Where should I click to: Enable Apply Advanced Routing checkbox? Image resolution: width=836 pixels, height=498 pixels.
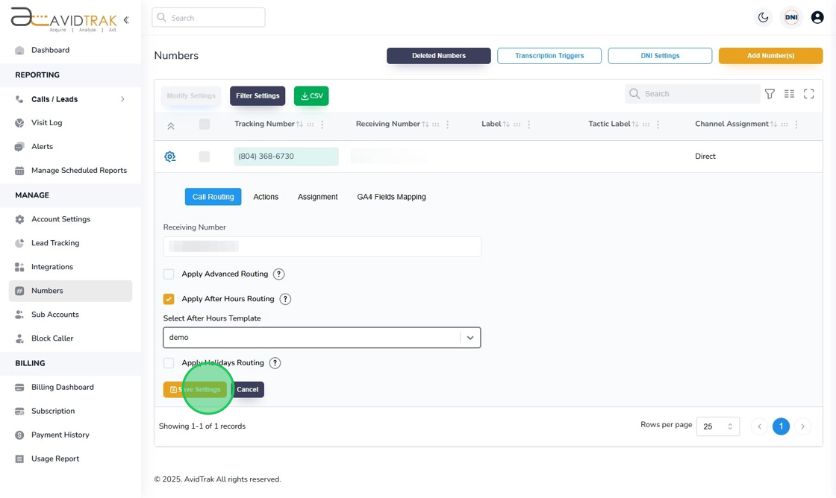(x=169, y=274)
